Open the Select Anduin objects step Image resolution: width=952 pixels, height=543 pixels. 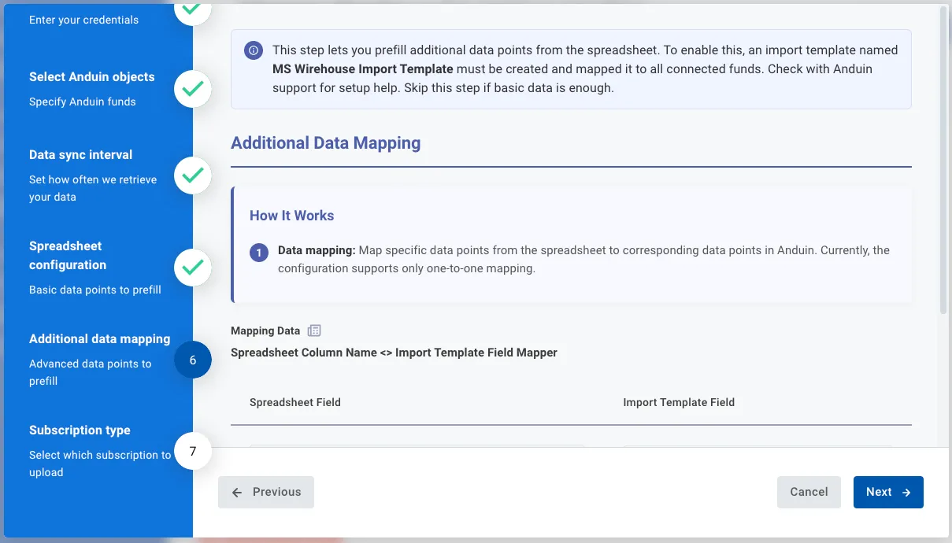(91, 77)
